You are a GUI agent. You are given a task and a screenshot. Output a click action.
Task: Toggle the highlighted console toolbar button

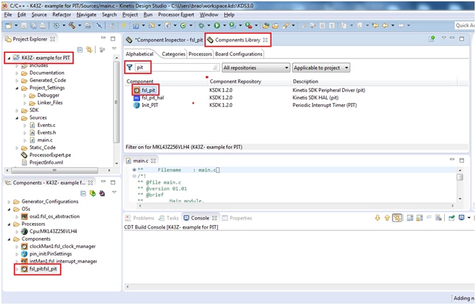pyautogui.click(x=397, y=218)
